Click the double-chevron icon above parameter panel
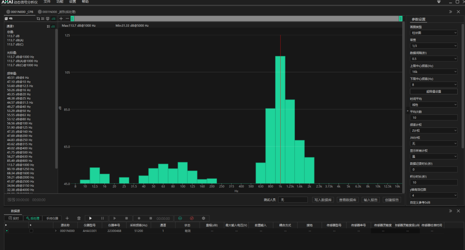This screenshot has height=250, width=465. (x=450, y=12)
